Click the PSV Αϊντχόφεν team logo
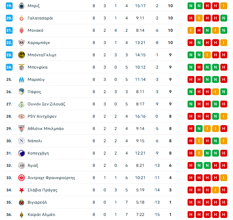The image size is (233, 220). (21, 116)
